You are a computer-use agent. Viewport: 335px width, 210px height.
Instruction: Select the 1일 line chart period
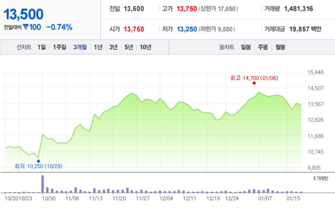click(x=42, y=47)
